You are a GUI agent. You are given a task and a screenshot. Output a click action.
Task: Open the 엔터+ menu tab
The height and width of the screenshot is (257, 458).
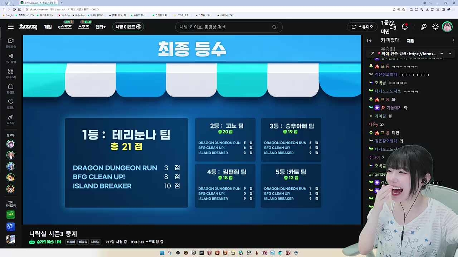(101, 27)
